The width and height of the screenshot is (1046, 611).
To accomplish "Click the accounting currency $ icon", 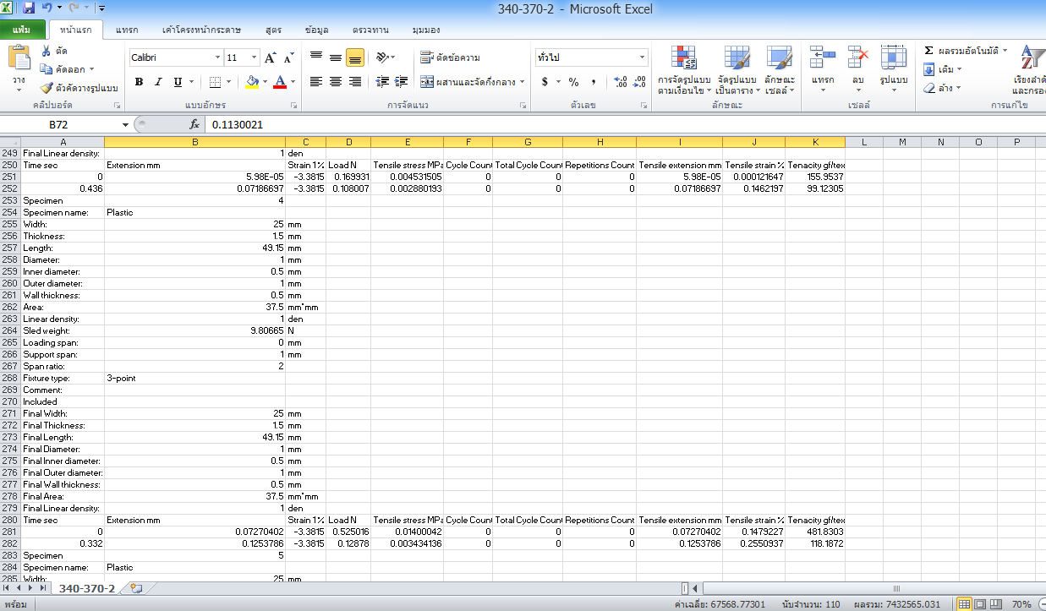I will (545, 82).
